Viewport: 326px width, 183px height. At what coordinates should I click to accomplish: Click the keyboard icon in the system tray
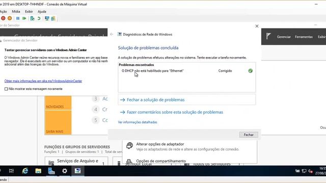click(297, 171)
